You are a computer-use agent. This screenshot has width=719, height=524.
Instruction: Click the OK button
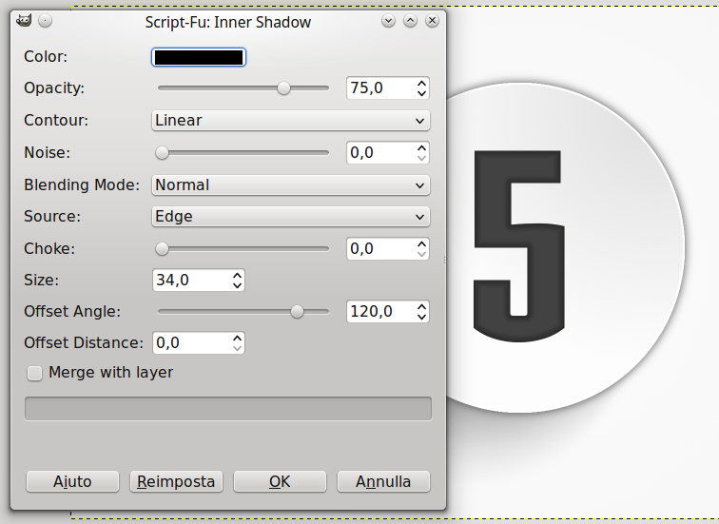[x=281, y=481]
